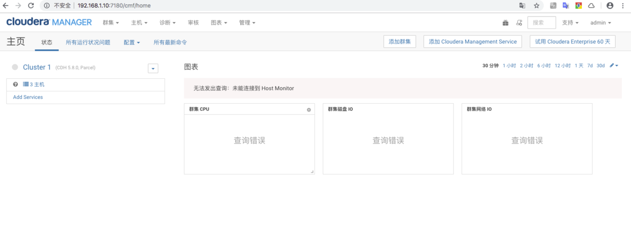Open the 群集 CPU chart gear settings
Image resolution: width=631 pixels, height=229 pixels.
tap(309, 110)
